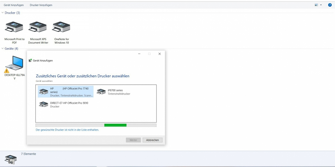Click the devices and printers icon in details pane
The height and width of the screenshot is (167, 335).
tap(10, 160)
